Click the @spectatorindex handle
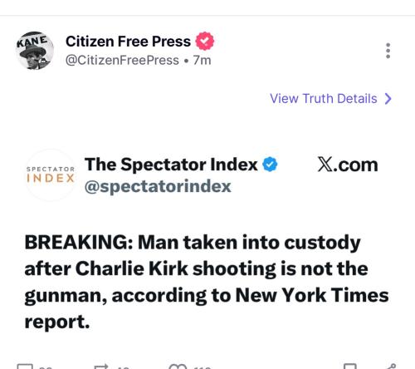The height and width of the screenshot is (369, 415). click(x=158, y=186)
